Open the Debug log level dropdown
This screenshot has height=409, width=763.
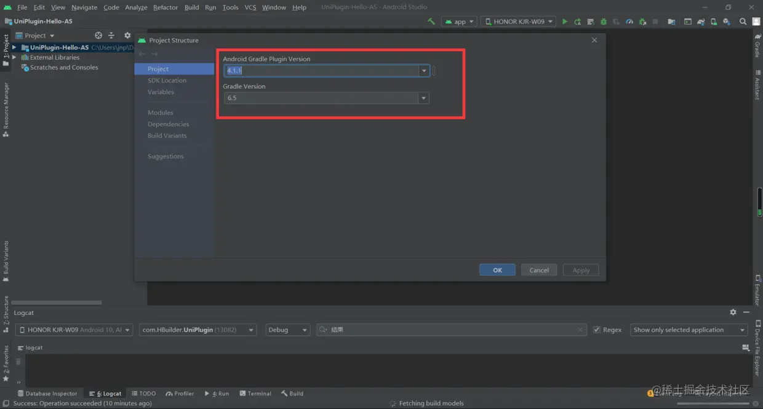tap(288, 330)
